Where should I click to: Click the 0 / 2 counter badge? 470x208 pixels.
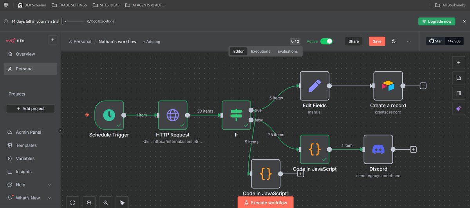[295, 41]
